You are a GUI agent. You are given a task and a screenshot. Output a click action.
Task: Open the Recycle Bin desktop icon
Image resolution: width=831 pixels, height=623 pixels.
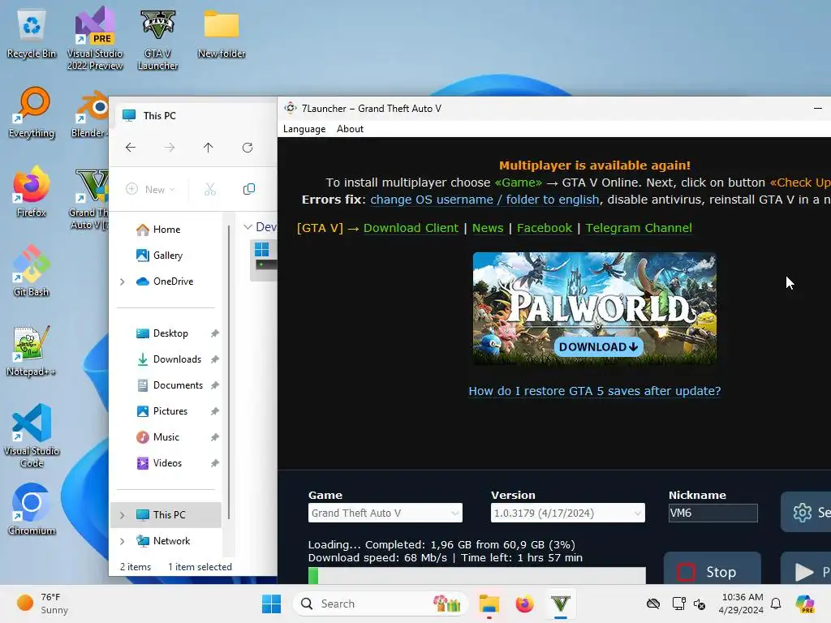pos(32,34)
